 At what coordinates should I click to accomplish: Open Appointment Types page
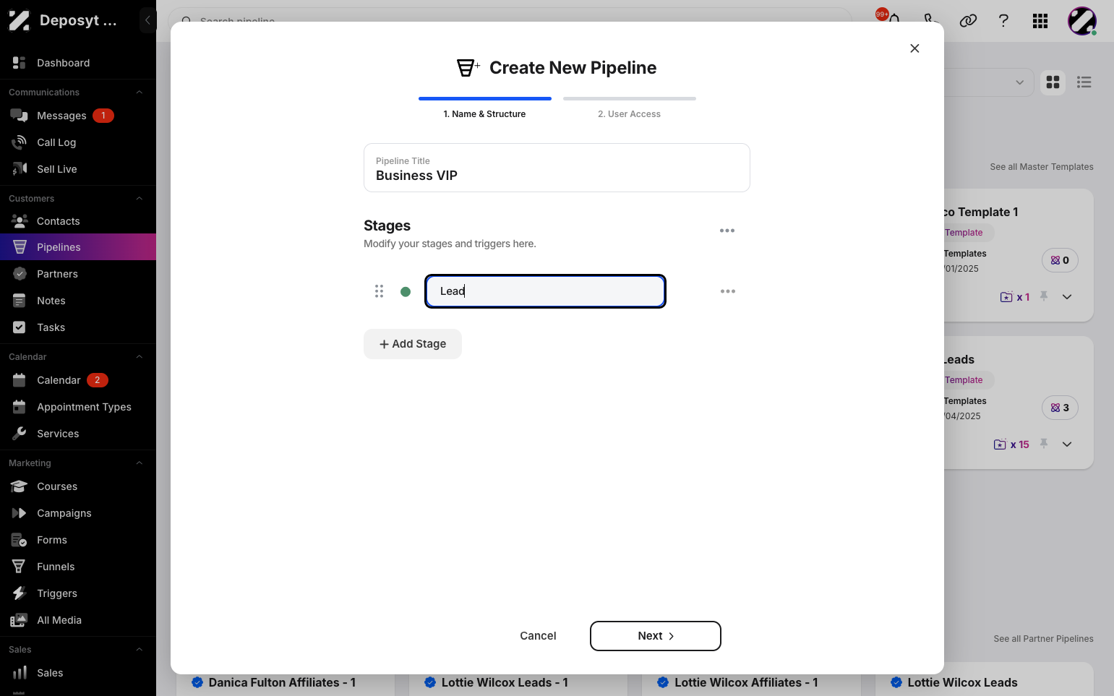(x=78, y=407)
